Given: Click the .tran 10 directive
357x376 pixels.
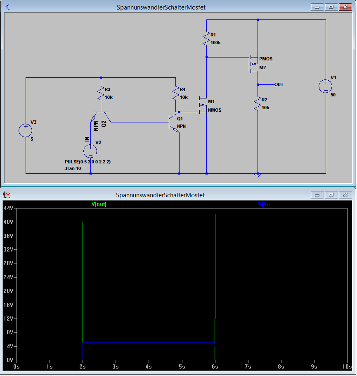Looking at the screenshot, I should (x=73, y=168).
